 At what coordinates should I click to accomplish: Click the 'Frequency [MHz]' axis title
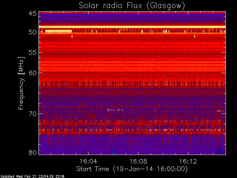click(x=21, y=83)
